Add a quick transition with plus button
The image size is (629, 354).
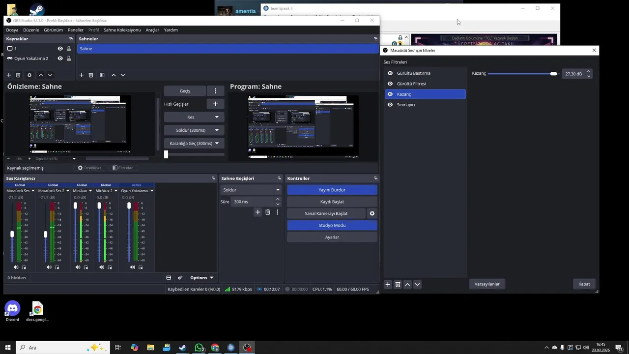[x=215, y=104]
